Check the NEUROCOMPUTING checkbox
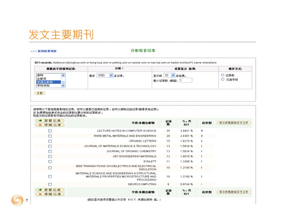 (x=50, y=184)
